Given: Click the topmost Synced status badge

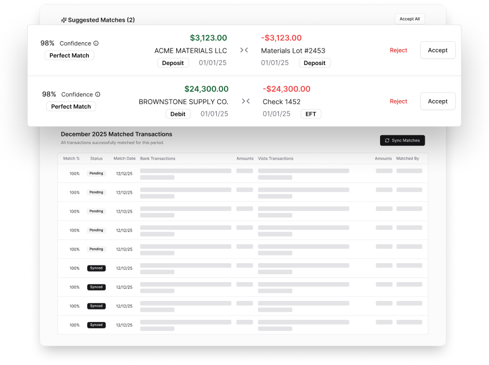Looking at the screenshot, I should [96, 268].
